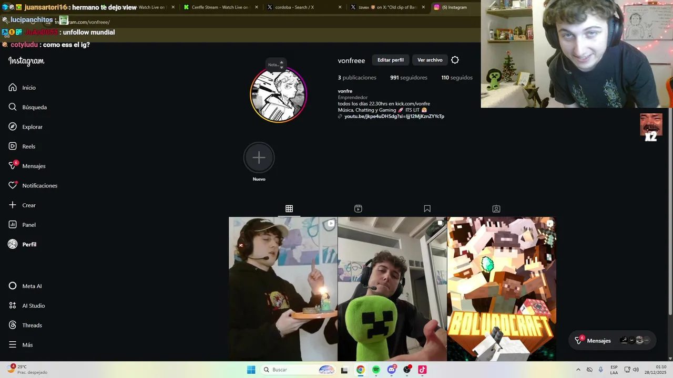Open Búsqueda in the sidebar

(28, 107)
